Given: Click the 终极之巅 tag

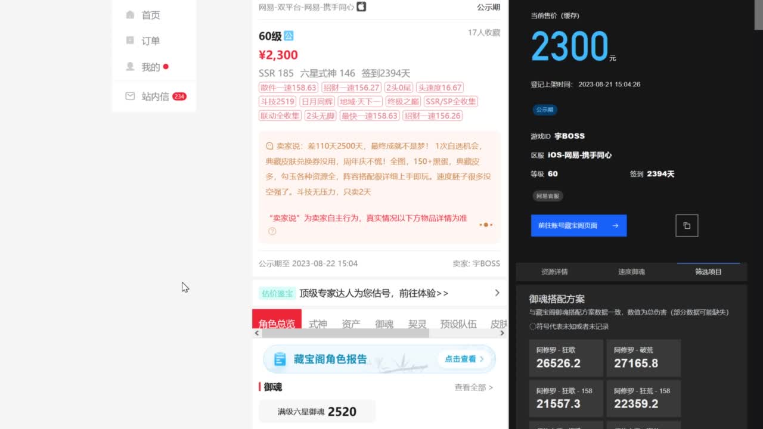Looking at the screenshot, I should (x=402, y=102).
